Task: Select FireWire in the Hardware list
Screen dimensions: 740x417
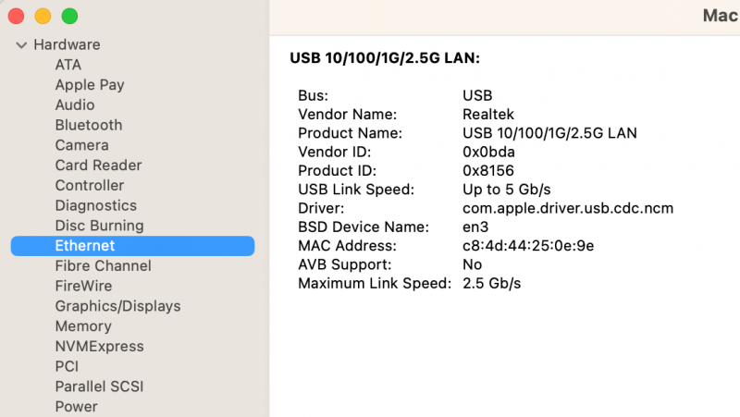Action: coord(83,286)
